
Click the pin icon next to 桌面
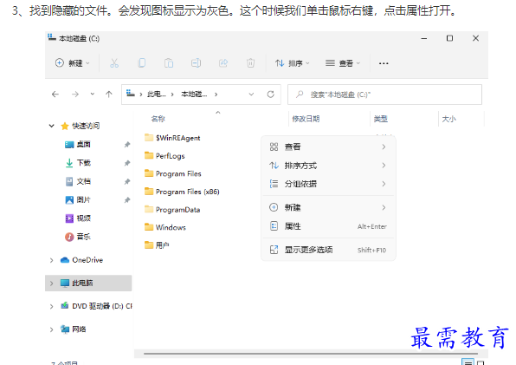127,145
